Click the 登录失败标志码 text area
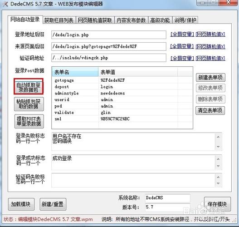The image size is (239, 227). [133, 142]
